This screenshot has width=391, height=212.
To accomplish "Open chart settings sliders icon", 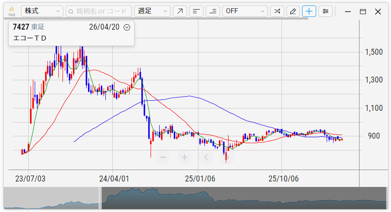I will pos(325,11).
